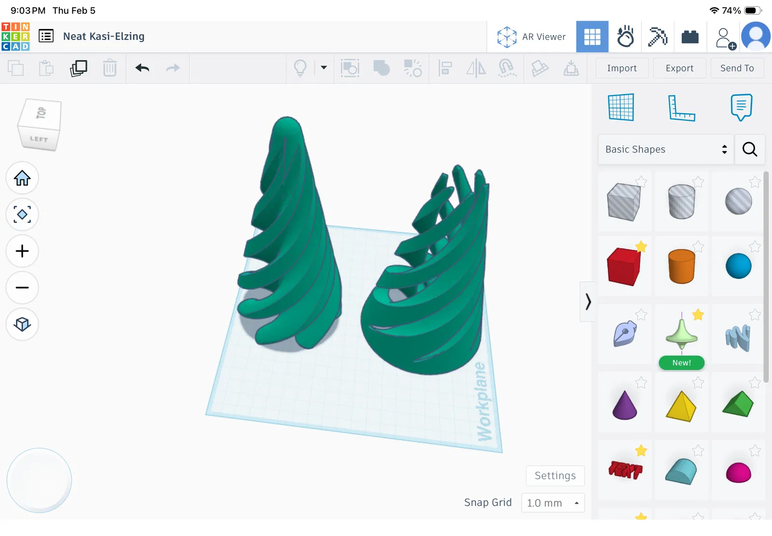Zoom in with the plus button
Viewport: 772px width, 536px height.
pos(22,251)
